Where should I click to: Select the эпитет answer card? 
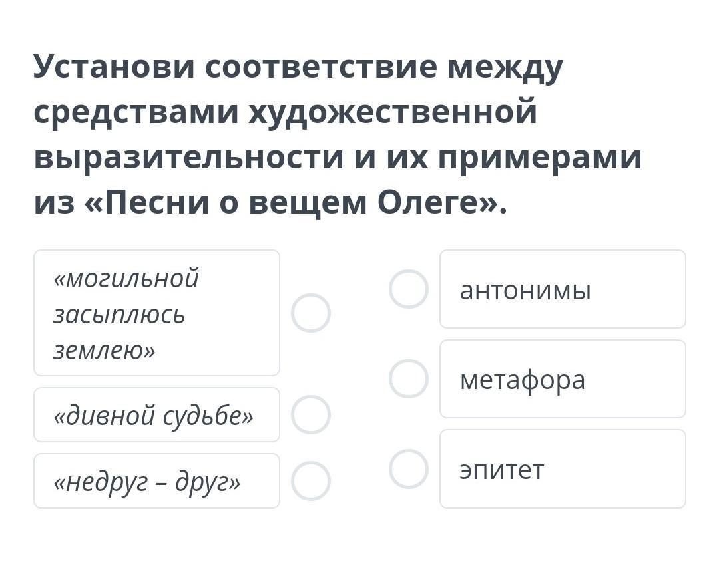tap(563, 468)
